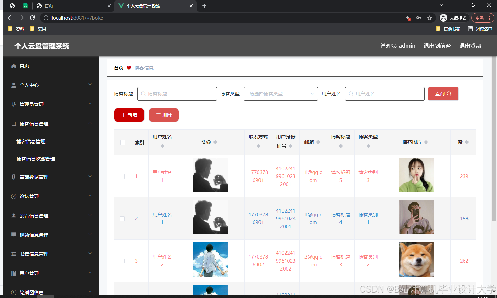
Task: Focus the 博客标题 search input
Action: pyautogui.click(x=177, y=94)
